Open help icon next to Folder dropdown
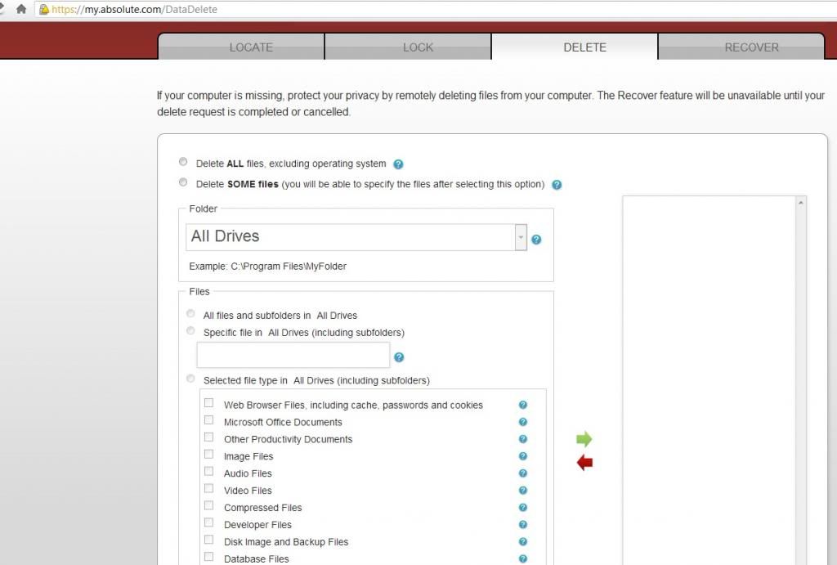This screenshot has width=837, height=565. point(536,240)
